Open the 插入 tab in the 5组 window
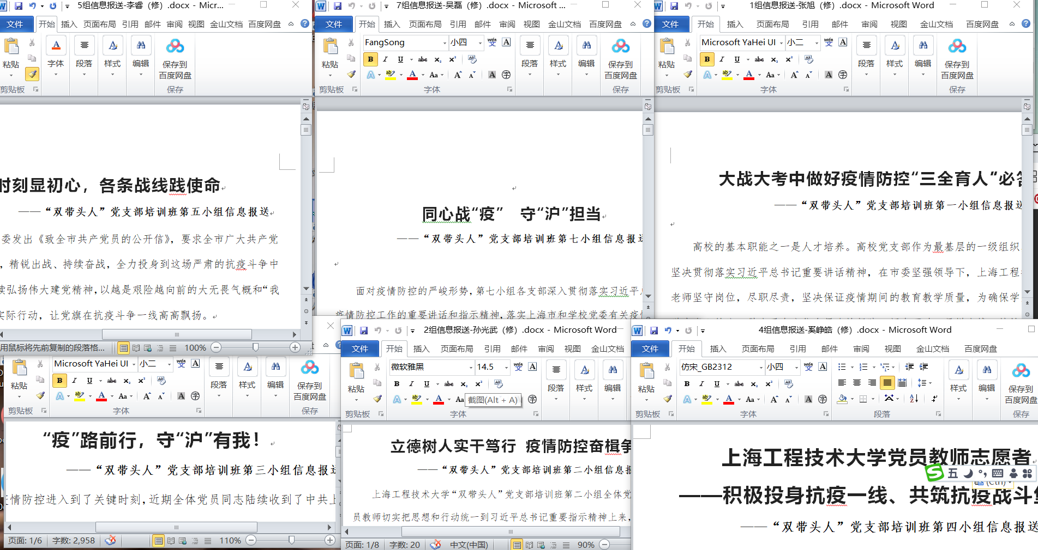This screenshot has height=550, width=1038. pyautogui.click(x=69, y=24)
